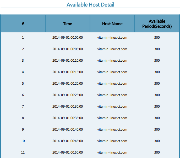The width and height of the screenshot is (180, 158).
Task: Click the 300 value in row 2
Action: pyautogui.click(x=157, y=49)
